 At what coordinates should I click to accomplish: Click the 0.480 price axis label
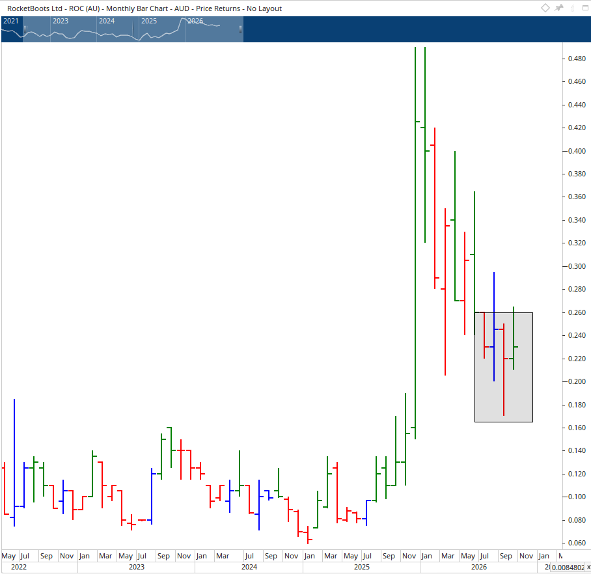pos(577,59)
